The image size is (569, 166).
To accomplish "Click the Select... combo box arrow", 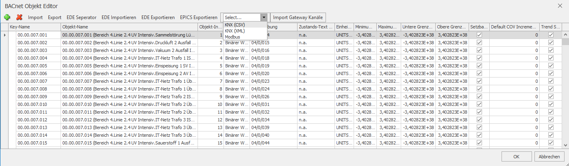I will point(265,17).
